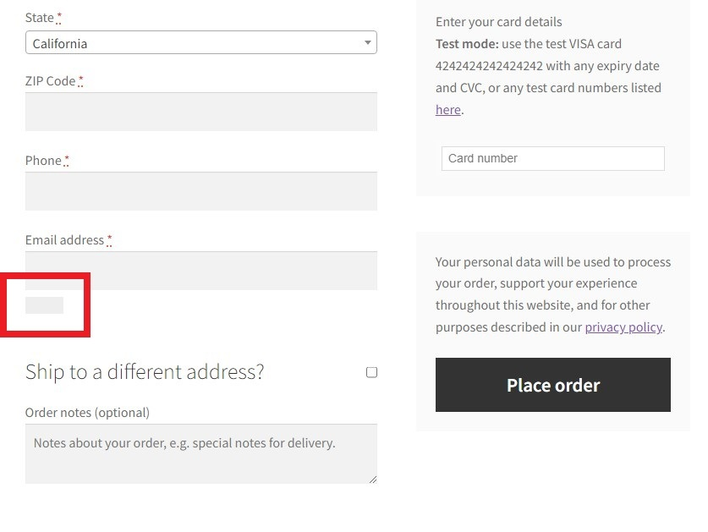
Task: Click the State dropdown arrow
Action: (x=367, y=41)
